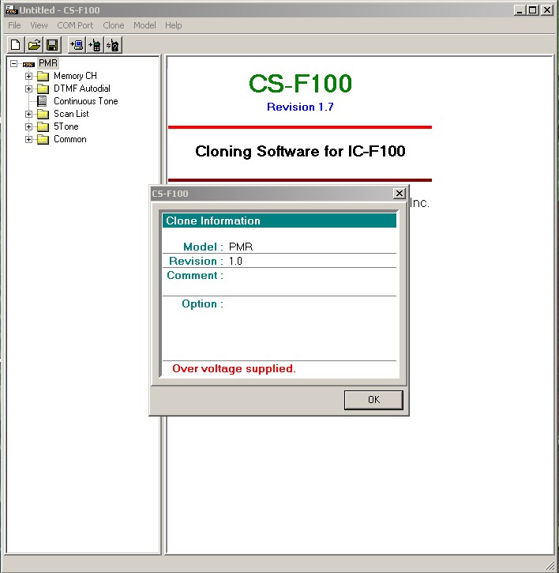This screenshot has height=573, width=559.
Task: Expand the DTMF Autodial tree node
Action: (28, 89)
